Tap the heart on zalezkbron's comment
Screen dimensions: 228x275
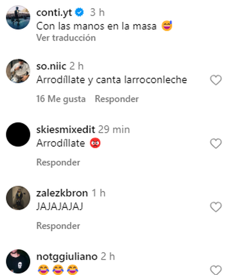216,207
